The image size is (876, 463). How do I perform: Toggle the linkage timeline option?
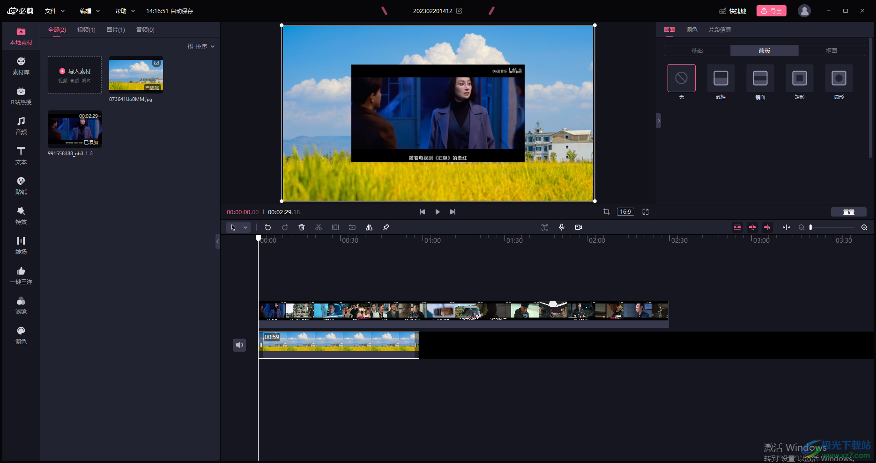[767, 227]
